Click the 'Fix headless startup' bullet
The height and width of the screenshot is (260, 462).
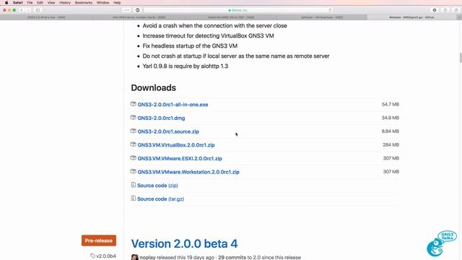tap(190, 46)
